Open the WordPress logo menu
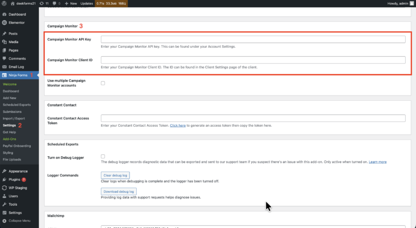416x228 pixels. click(x=4, y=4)
